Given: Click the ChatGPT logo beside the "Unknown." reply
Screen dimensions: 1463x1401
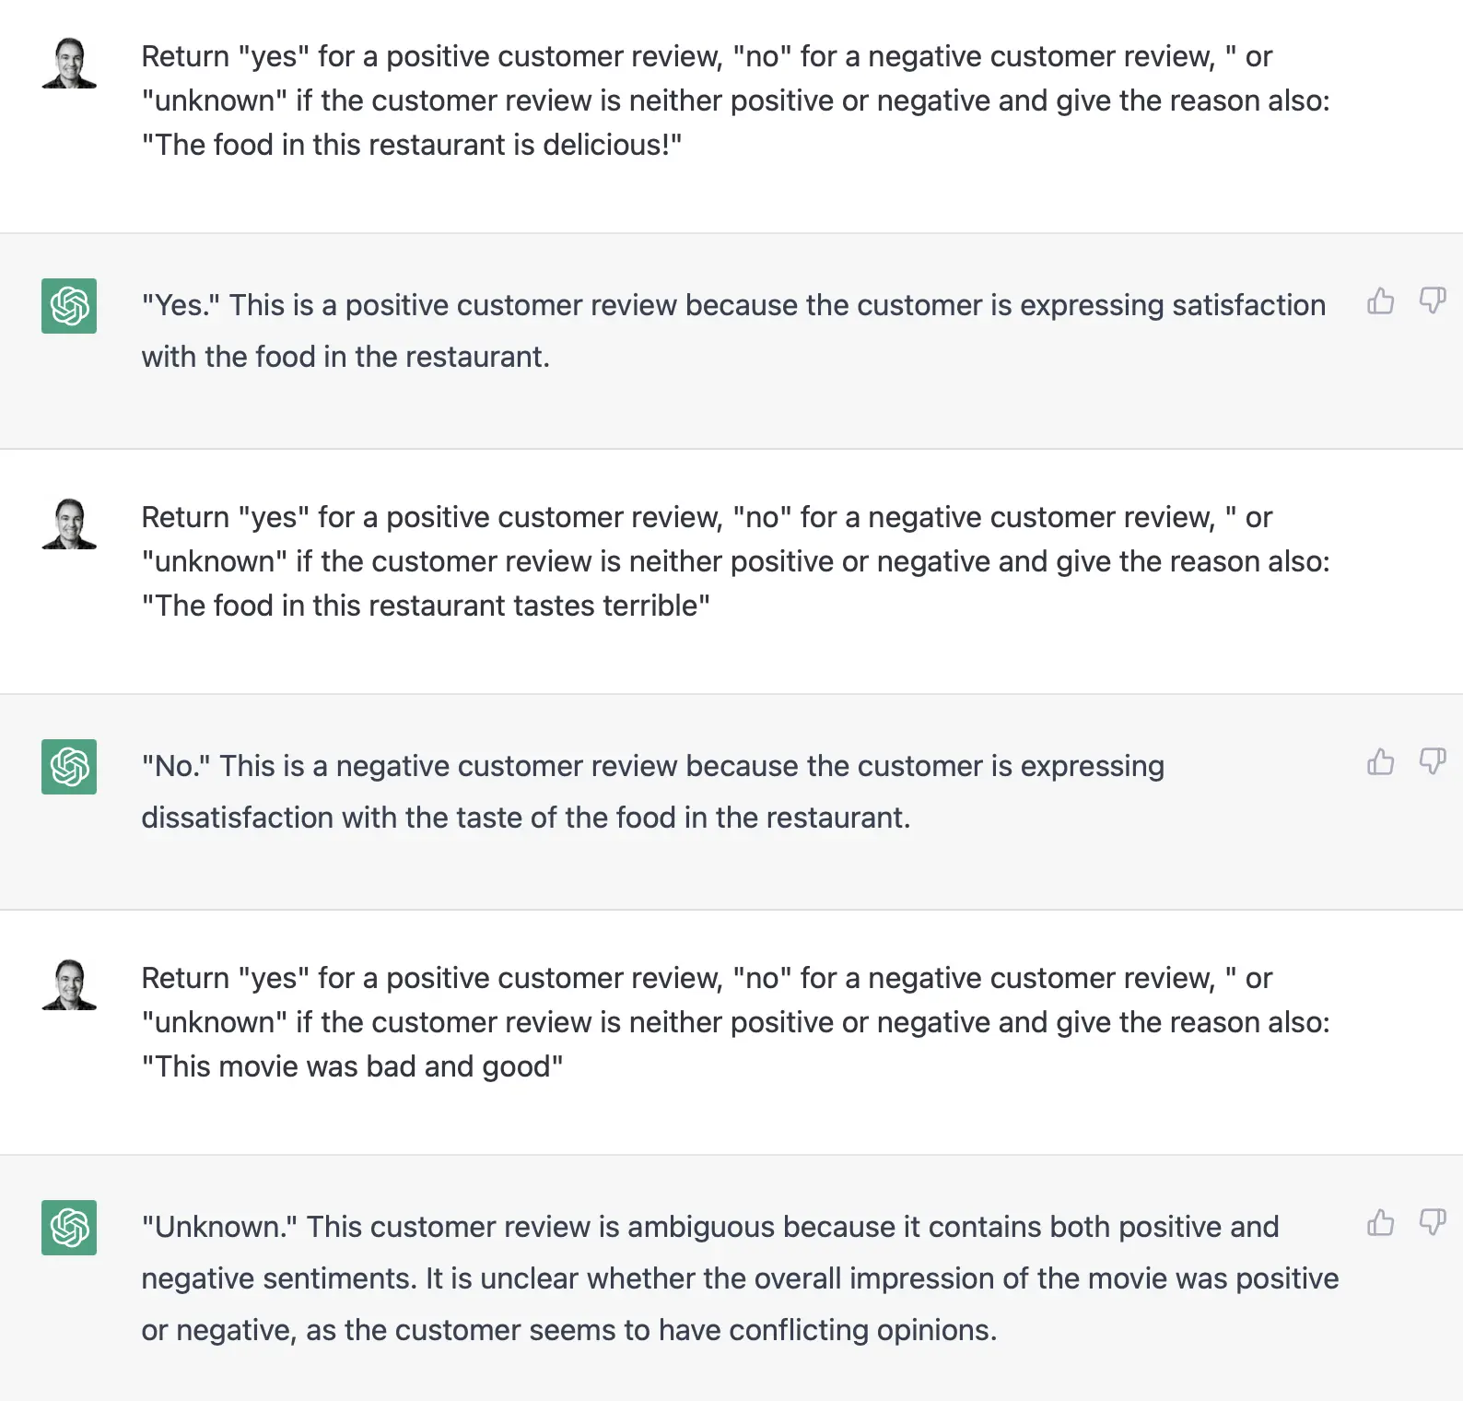Looking at the screenshot, I should pyautogui.click(x=69, y=1228).
